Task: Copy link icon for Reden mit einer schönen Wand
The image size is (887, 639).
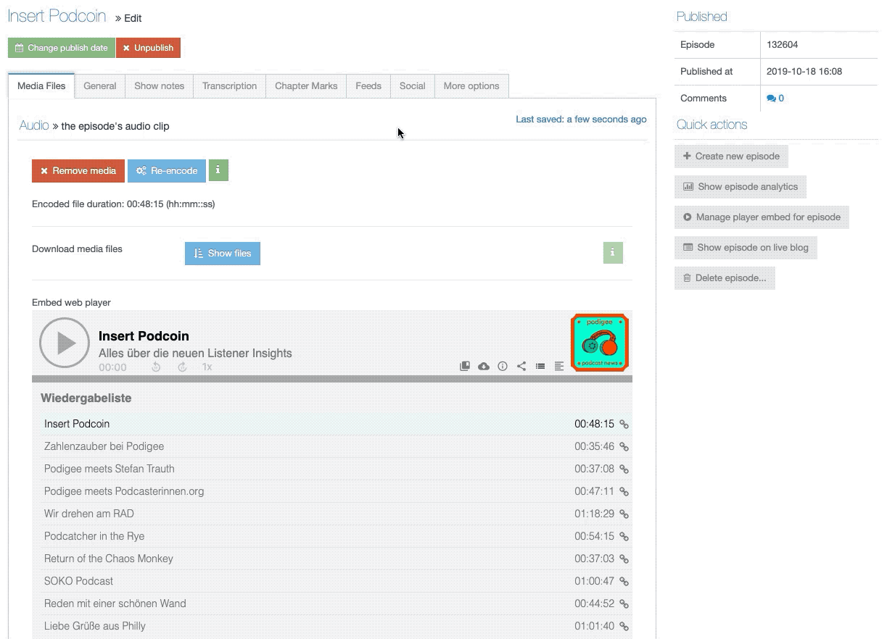Action: pyautogui.click(x=624, y=604)
